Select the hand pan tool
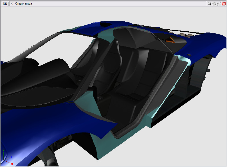The height and width of the screenshot is (167, 227). tap(214, 4)
